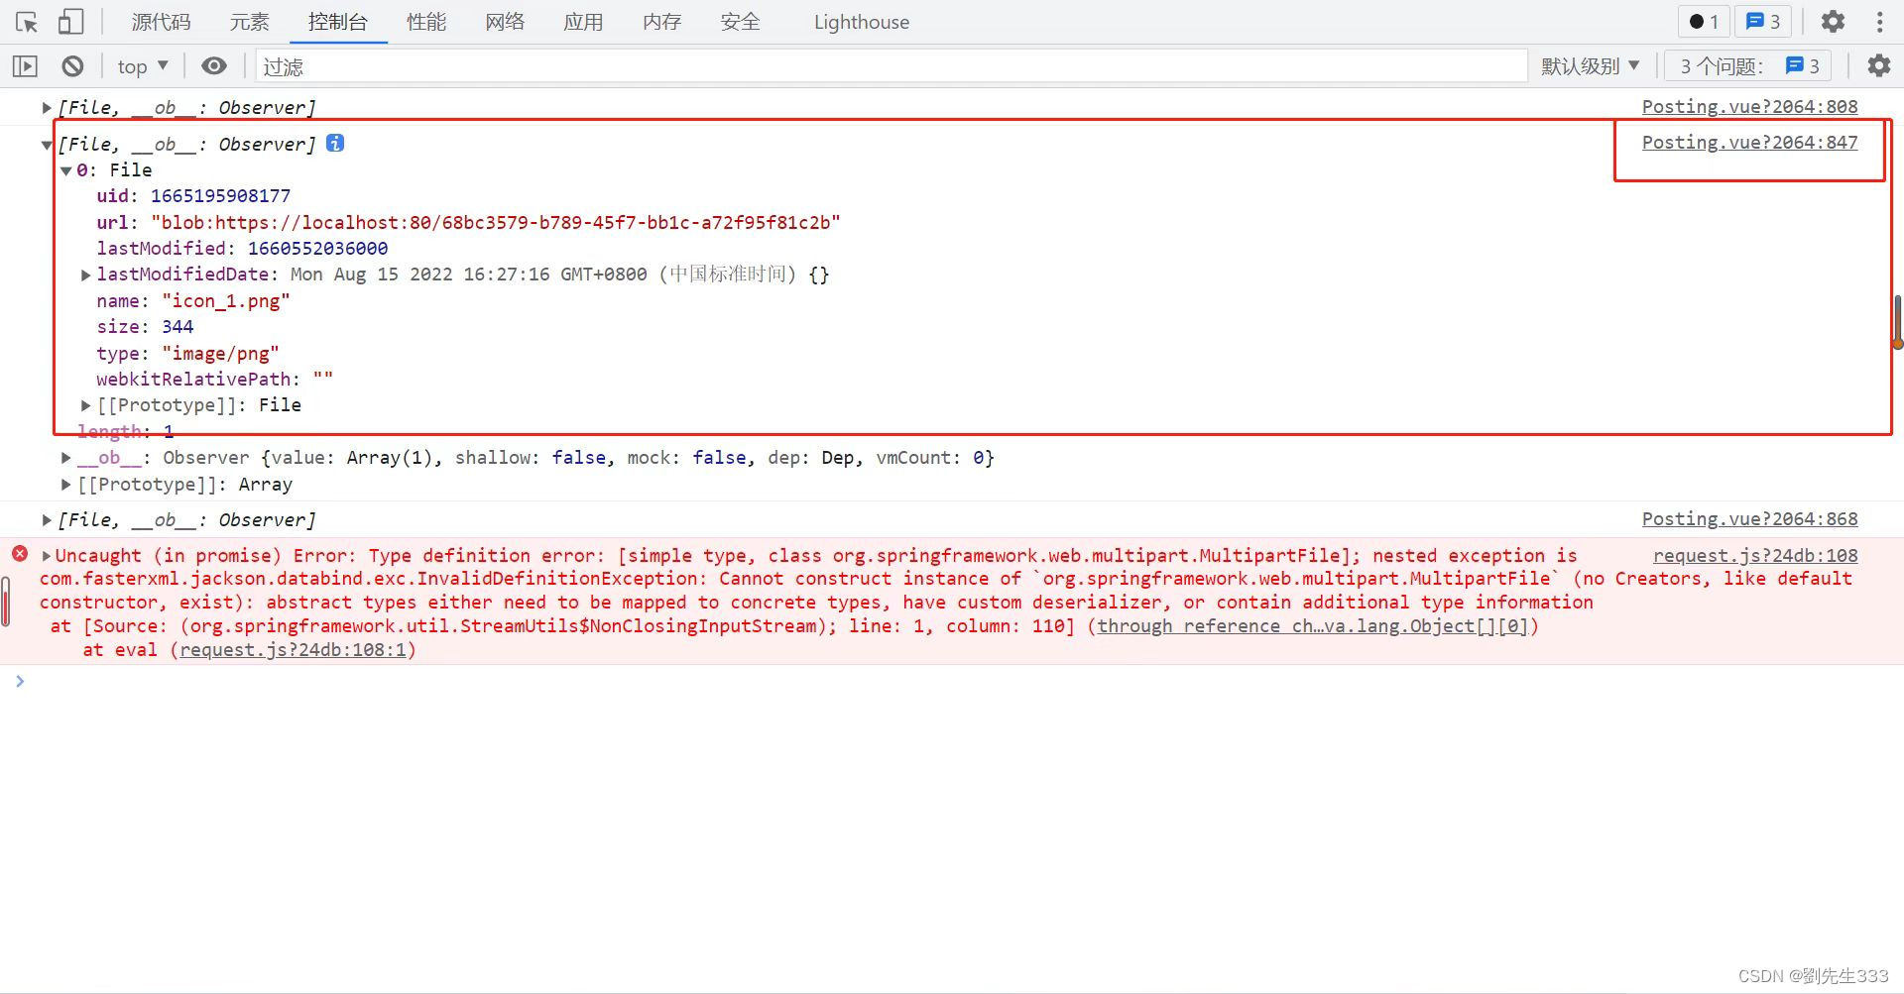This screenshot has width=1904, height=994.
Task: Activate the inspect element picker icon
Action: click(x=27, y=22)
